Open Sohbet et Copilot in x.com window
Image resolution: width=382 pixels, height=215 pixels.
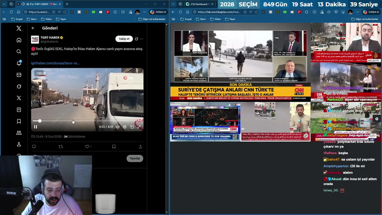[x=158, y=12]
